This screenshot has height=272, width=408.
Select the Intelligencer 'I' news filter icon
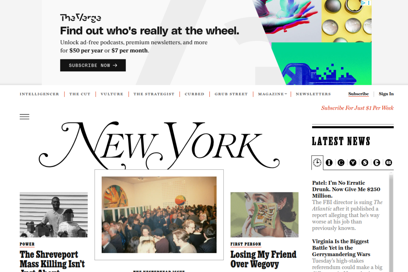329,163
